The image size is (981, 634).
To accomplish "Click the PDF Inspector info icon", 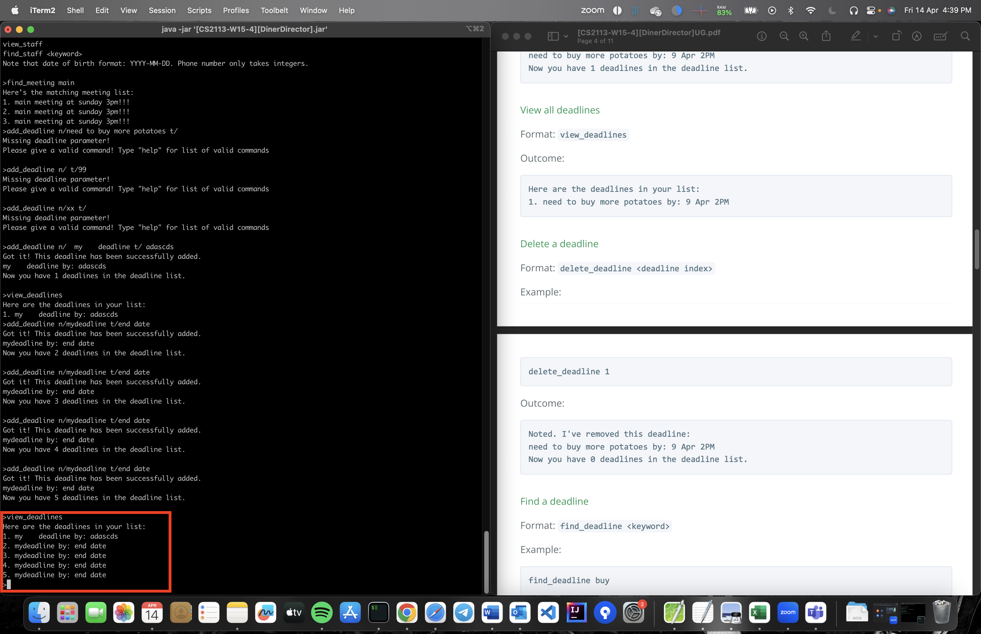I will (762, 36).
